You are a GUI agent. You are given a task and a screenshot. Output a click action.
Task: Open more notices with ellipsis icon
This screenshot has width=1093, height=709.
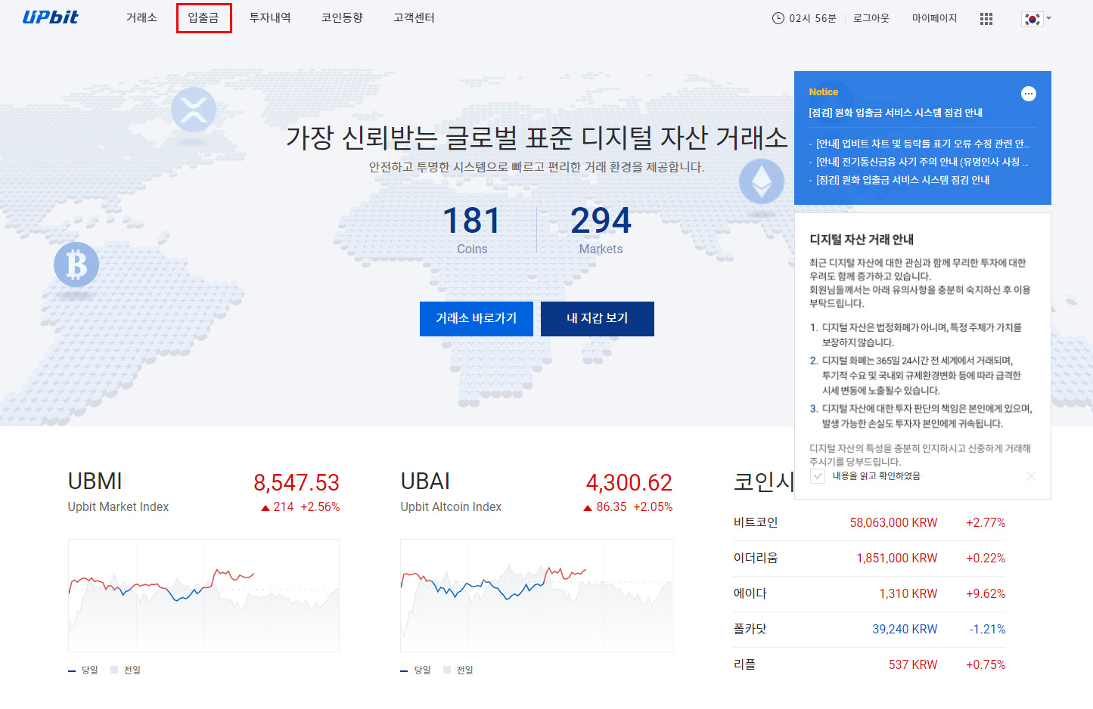point(1029,94)
